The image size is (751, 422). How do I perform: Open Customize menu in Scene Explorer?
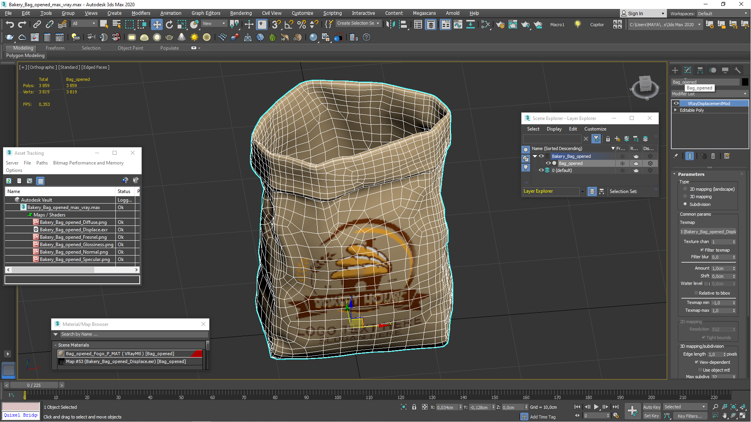pyautogui.click(x=595, y=129)
